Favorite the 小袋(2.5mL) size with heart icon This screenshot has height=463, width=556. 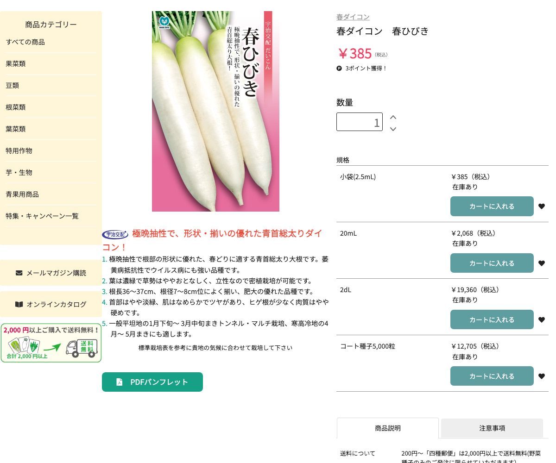pyautogui.click(x=541, y=206)
